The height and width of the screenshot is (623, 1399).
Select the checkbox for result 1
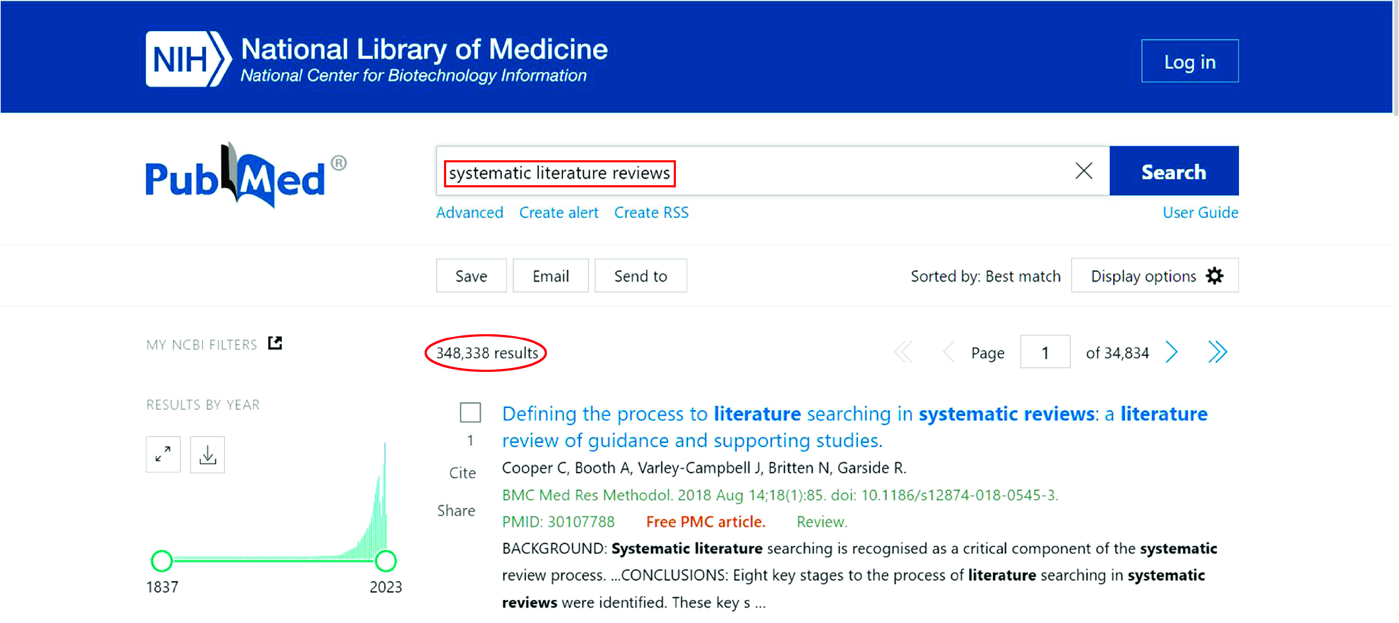tap(470, 412)
